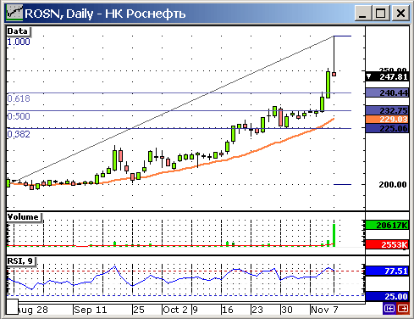Click the Nov 7 date axis label
Viewport: 414px width, 319px height.
[x=324, y=310]
